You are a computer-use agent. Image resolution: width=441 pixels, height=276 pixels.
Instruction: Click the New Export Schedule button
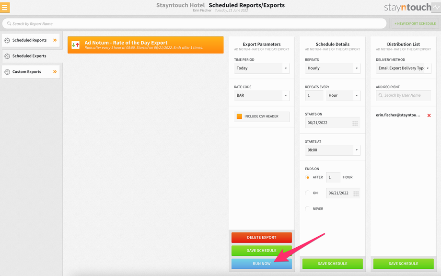click(415, 23)
